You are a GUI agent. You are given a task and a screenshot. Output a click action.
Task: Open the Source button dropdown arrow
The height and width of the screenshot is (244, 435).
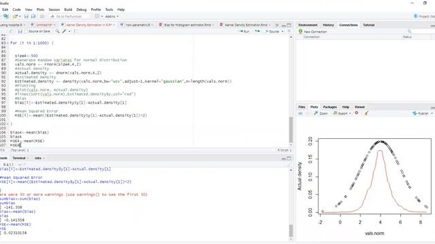pos(283,32)
